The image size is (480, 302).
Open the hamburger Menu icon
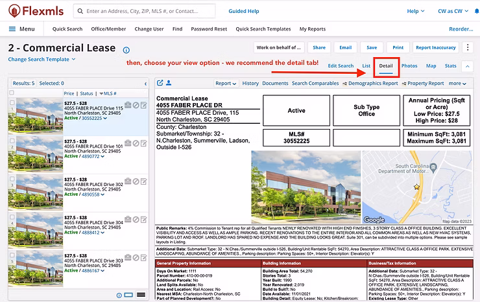[12, 29]
